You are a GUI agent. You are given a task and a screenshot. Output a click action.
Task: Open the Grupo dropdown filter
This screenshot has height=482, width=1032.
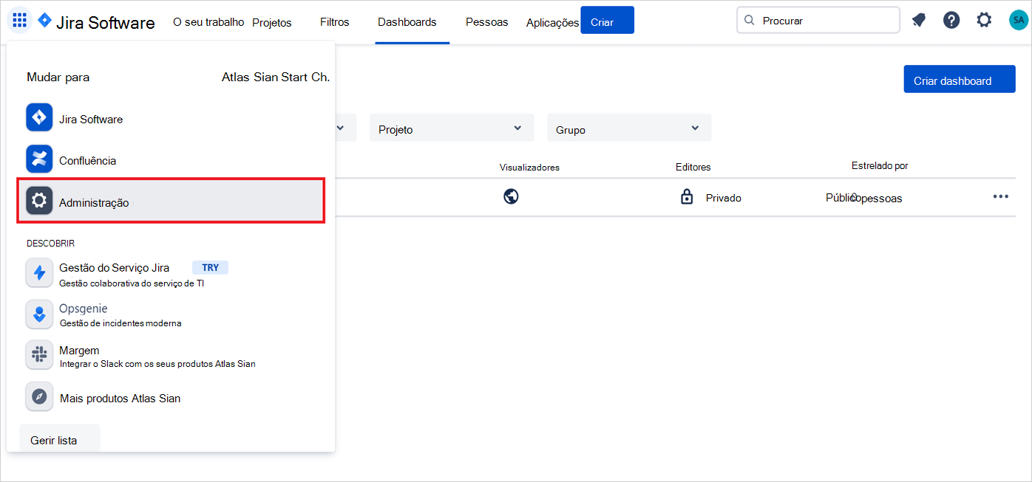tap(628, 128)
